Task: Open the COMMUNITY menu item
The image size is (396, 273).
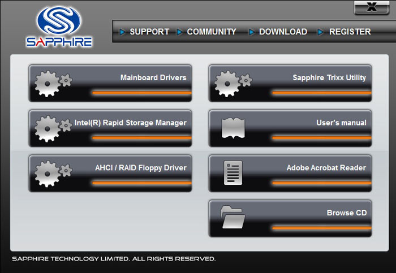Action: (211, 32)
